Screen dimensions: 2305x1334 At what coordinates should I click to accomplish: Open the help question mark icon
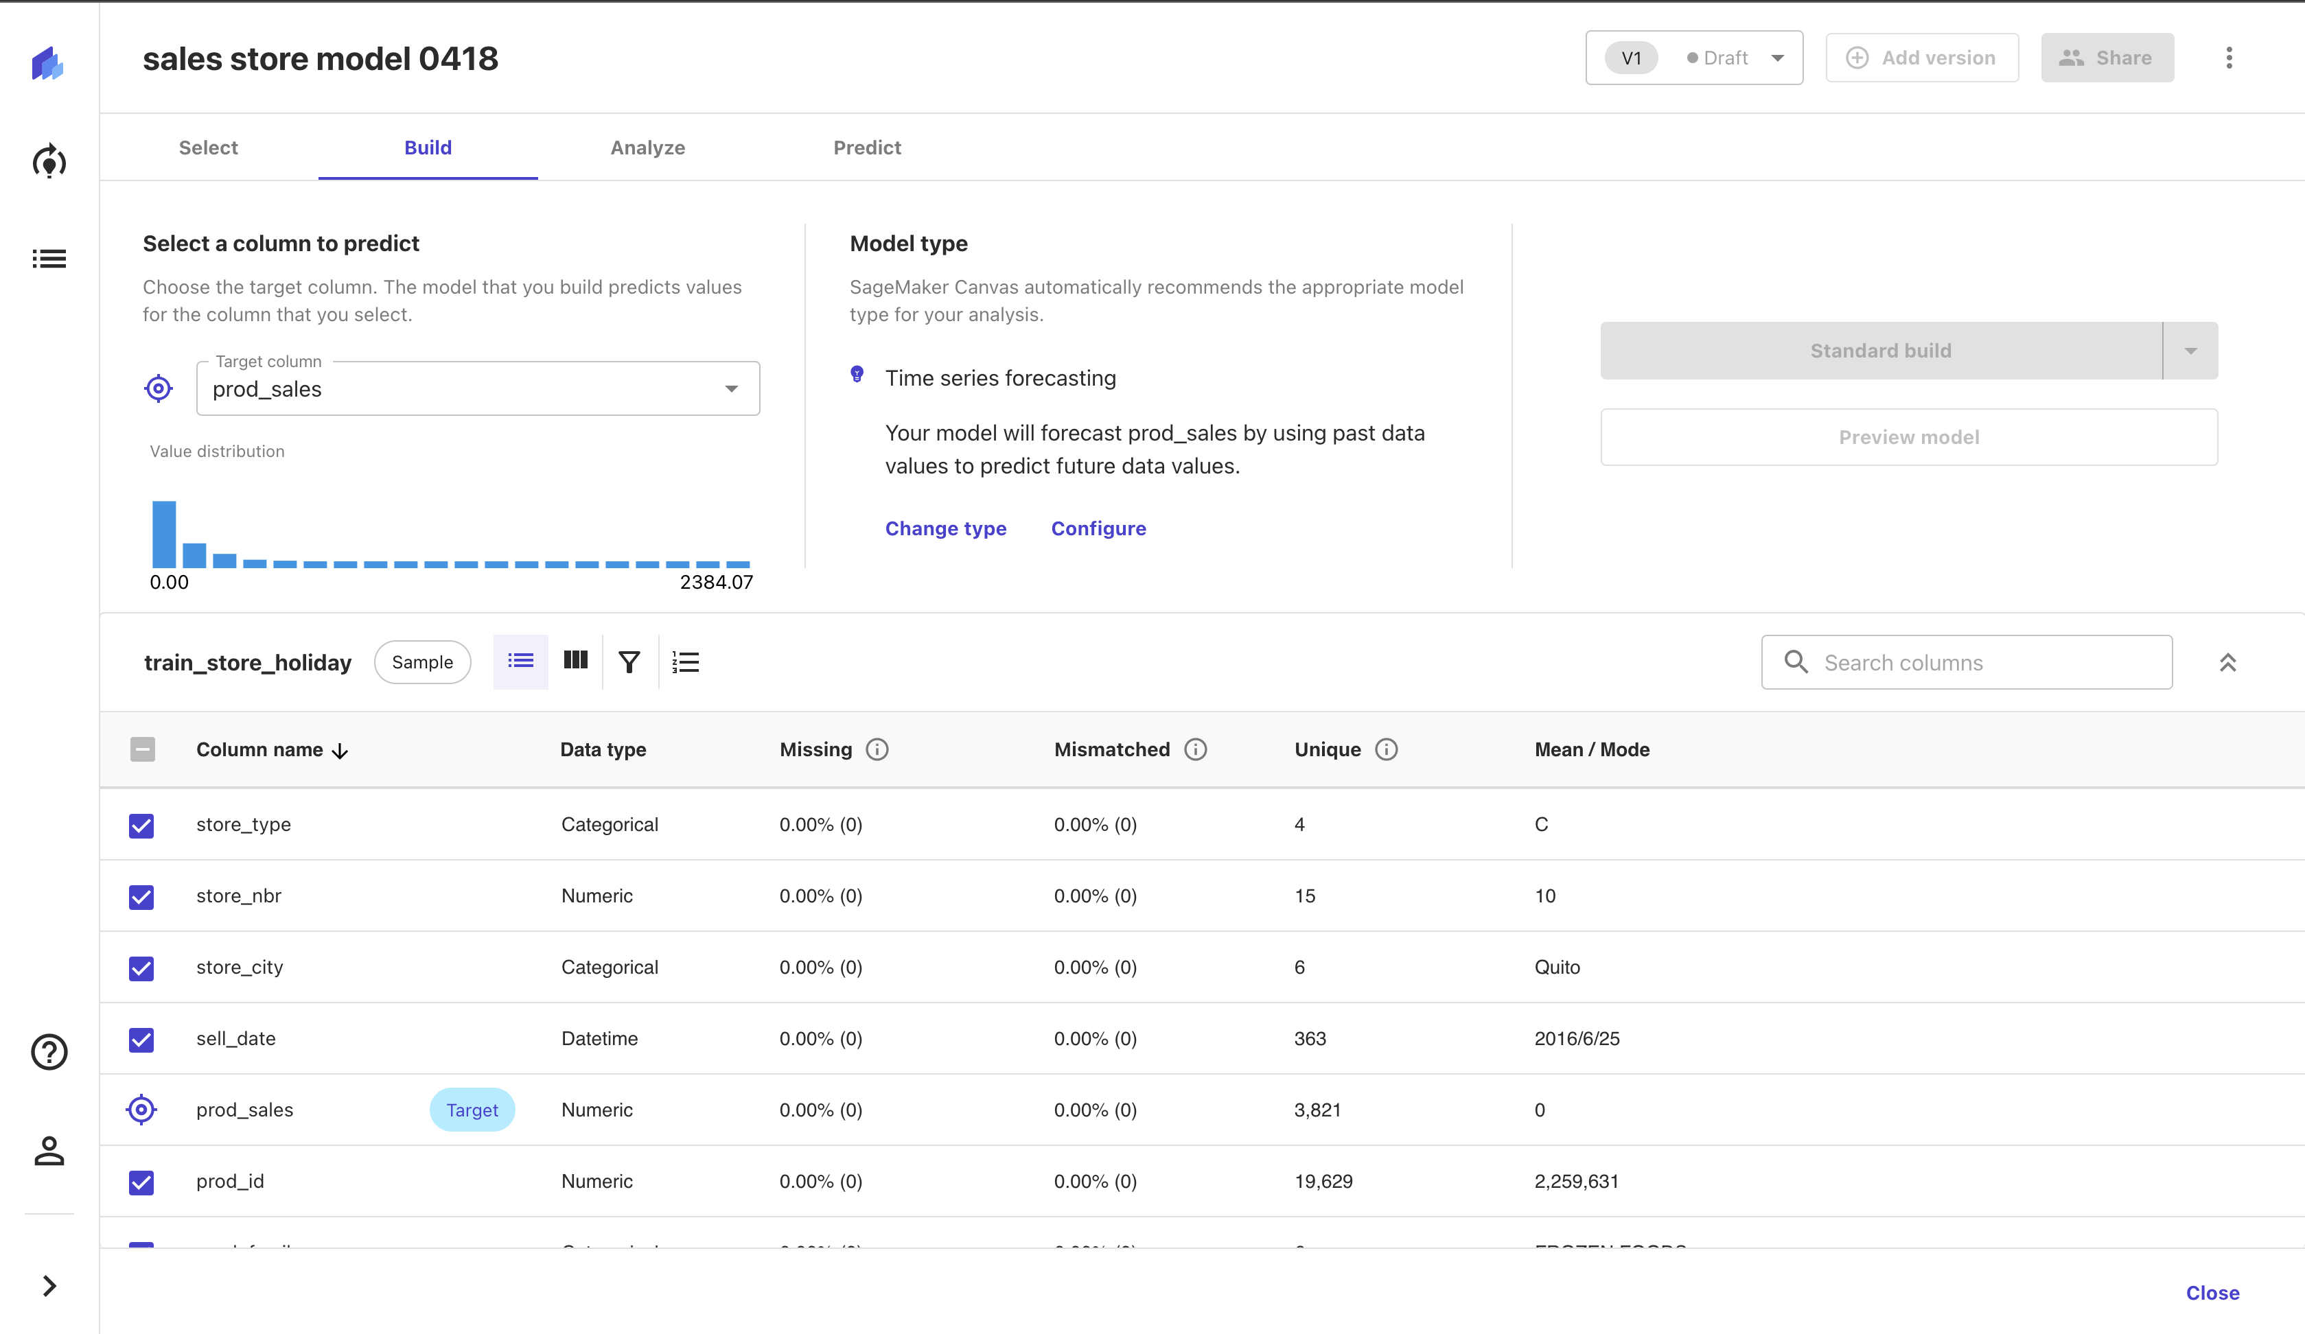(x=49, y=1051)
